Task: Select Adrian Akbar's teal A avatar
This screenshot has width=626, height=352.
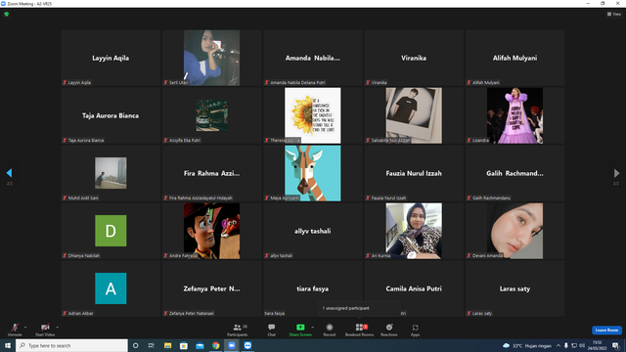Action: point(111,288)
